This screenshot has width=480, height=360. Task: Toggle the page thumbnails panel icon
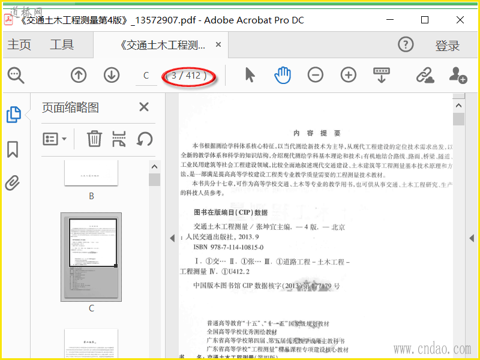point(14,115)
